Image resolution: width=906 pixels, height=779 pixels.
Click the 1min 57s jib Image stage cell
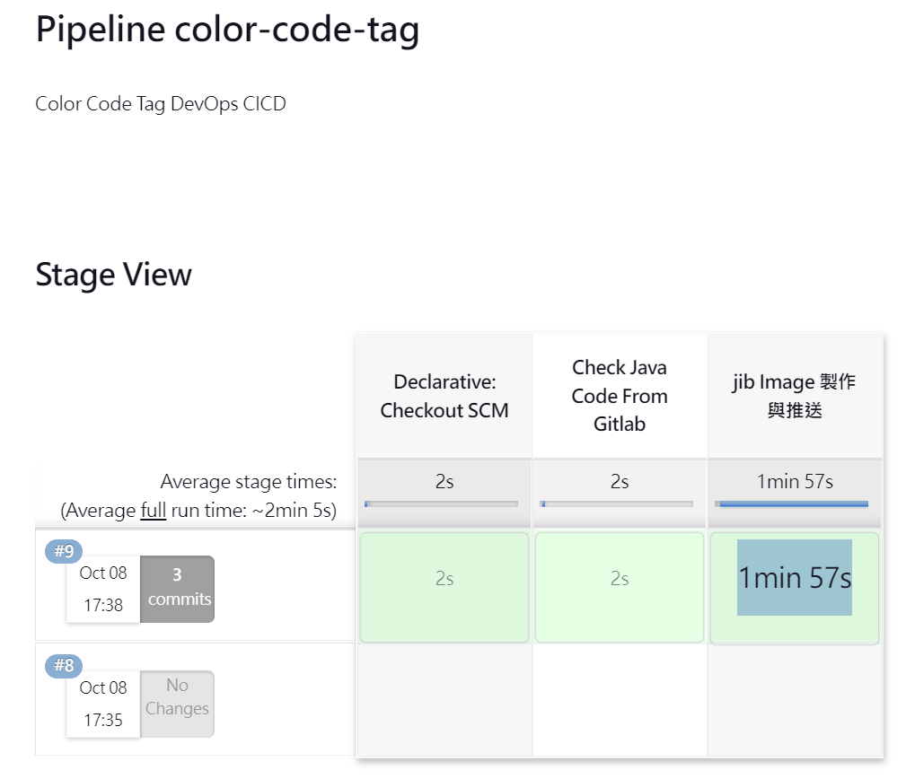click(795, 578)
